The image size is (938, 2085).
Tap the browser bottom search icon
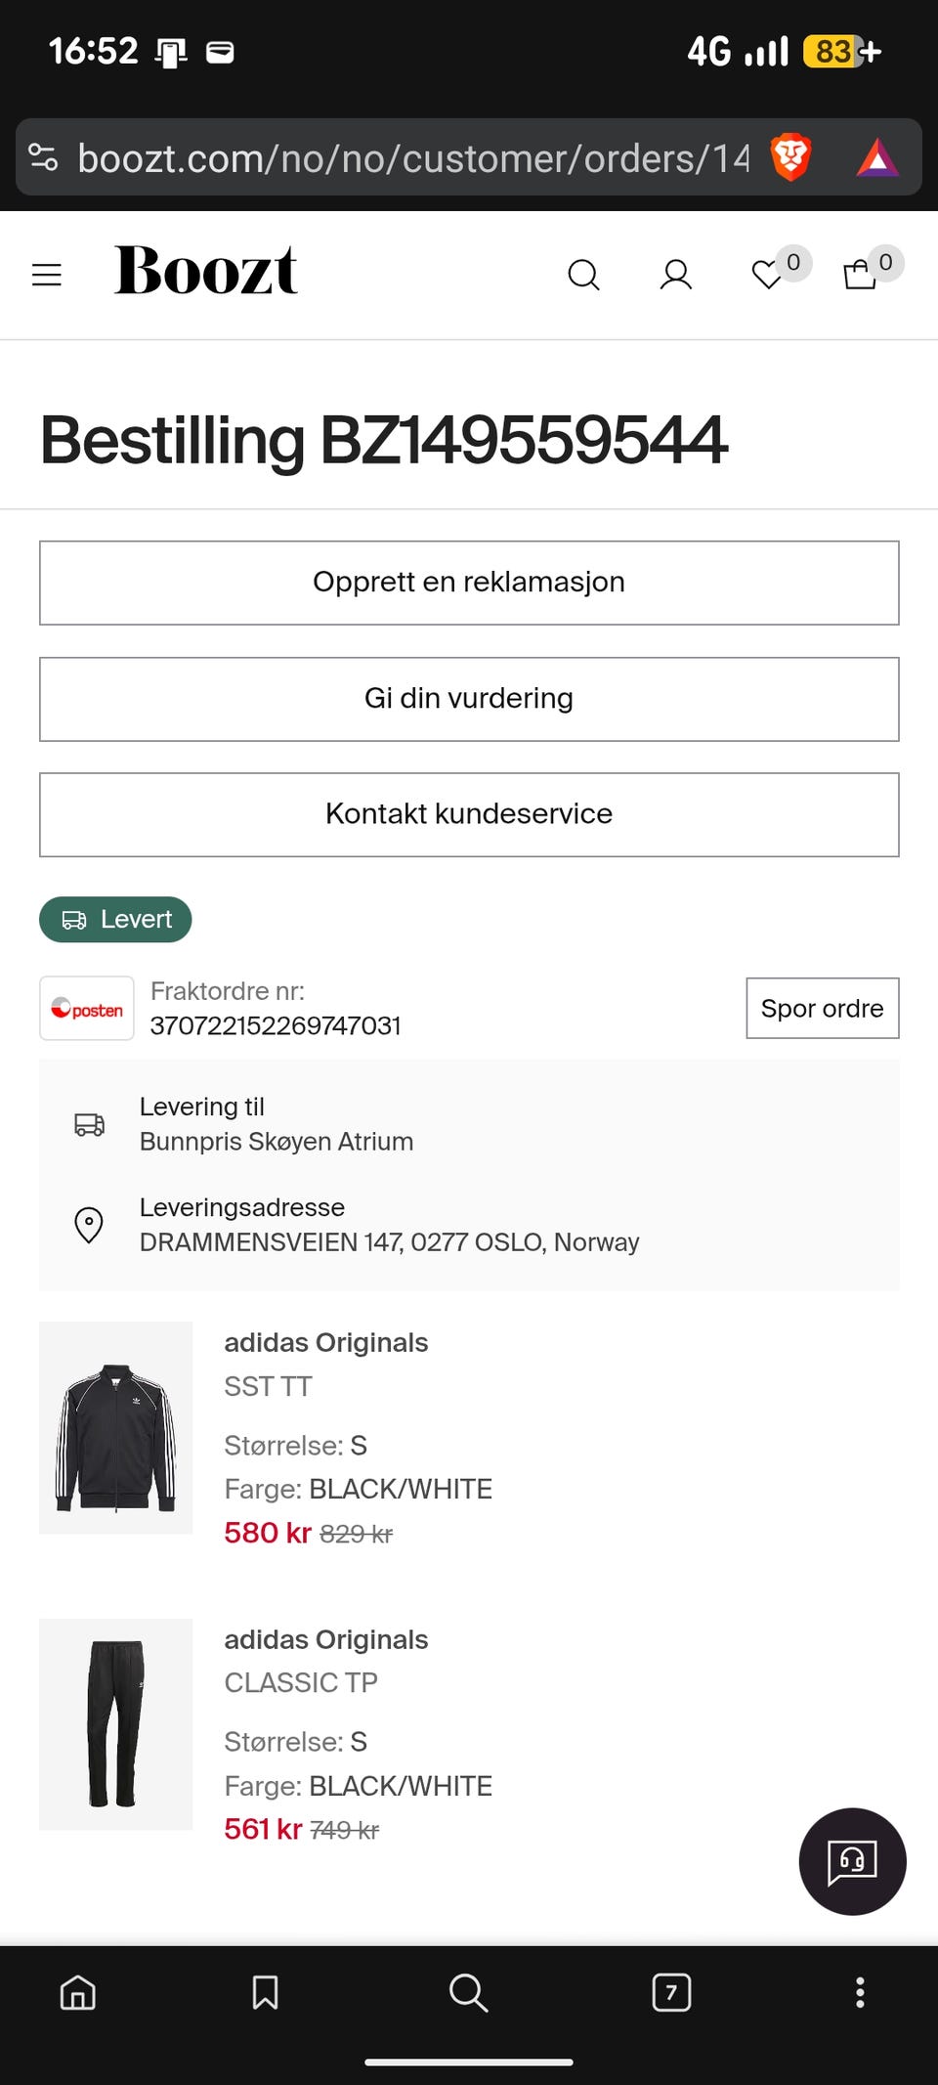tap(468, 1992)
